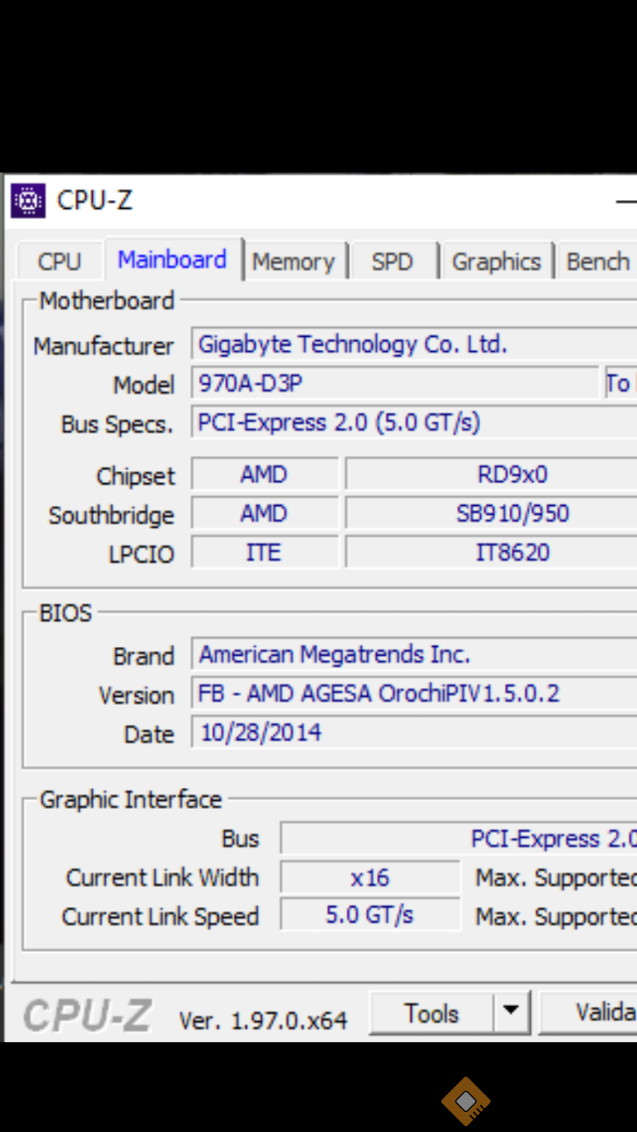Click the Tools button
637x1132 pixels.
pos(431,1013)
